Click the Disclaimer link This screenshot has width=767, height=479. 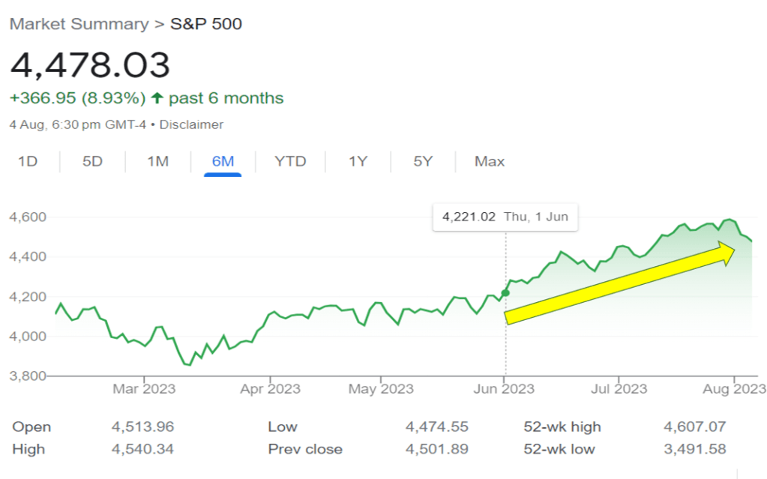pos(191,124)
